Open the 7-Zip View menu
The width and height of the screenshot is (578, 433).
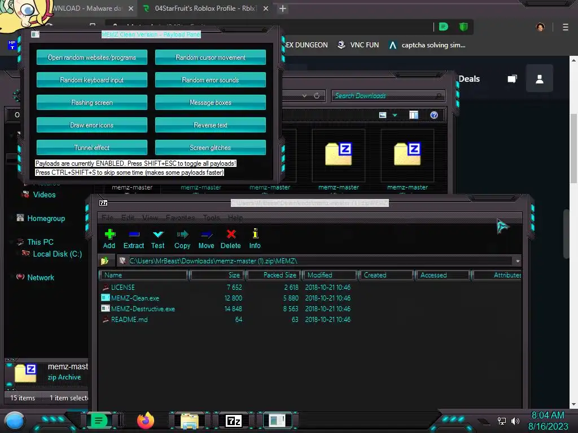[150, 218]
